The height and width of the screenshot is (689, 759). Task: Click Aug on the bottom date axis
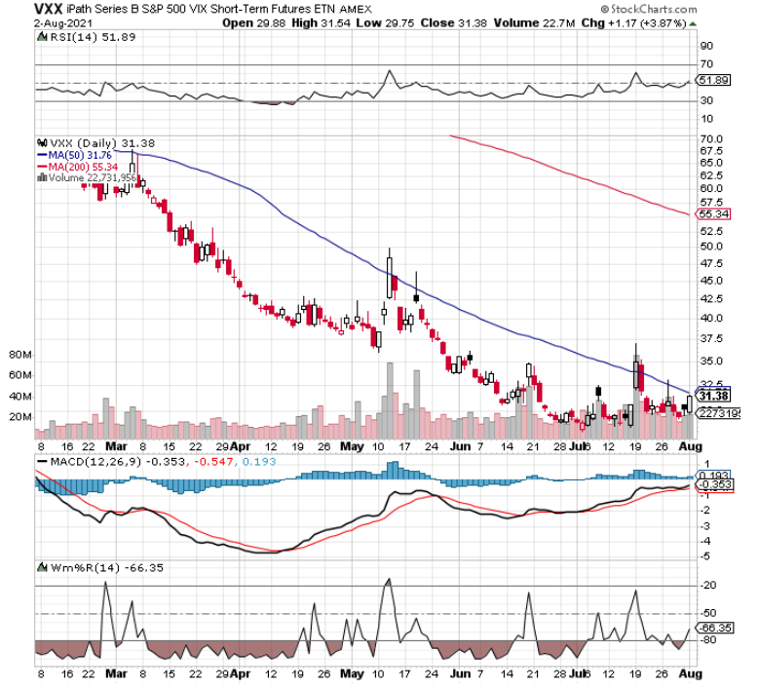(x=690, y=673)
